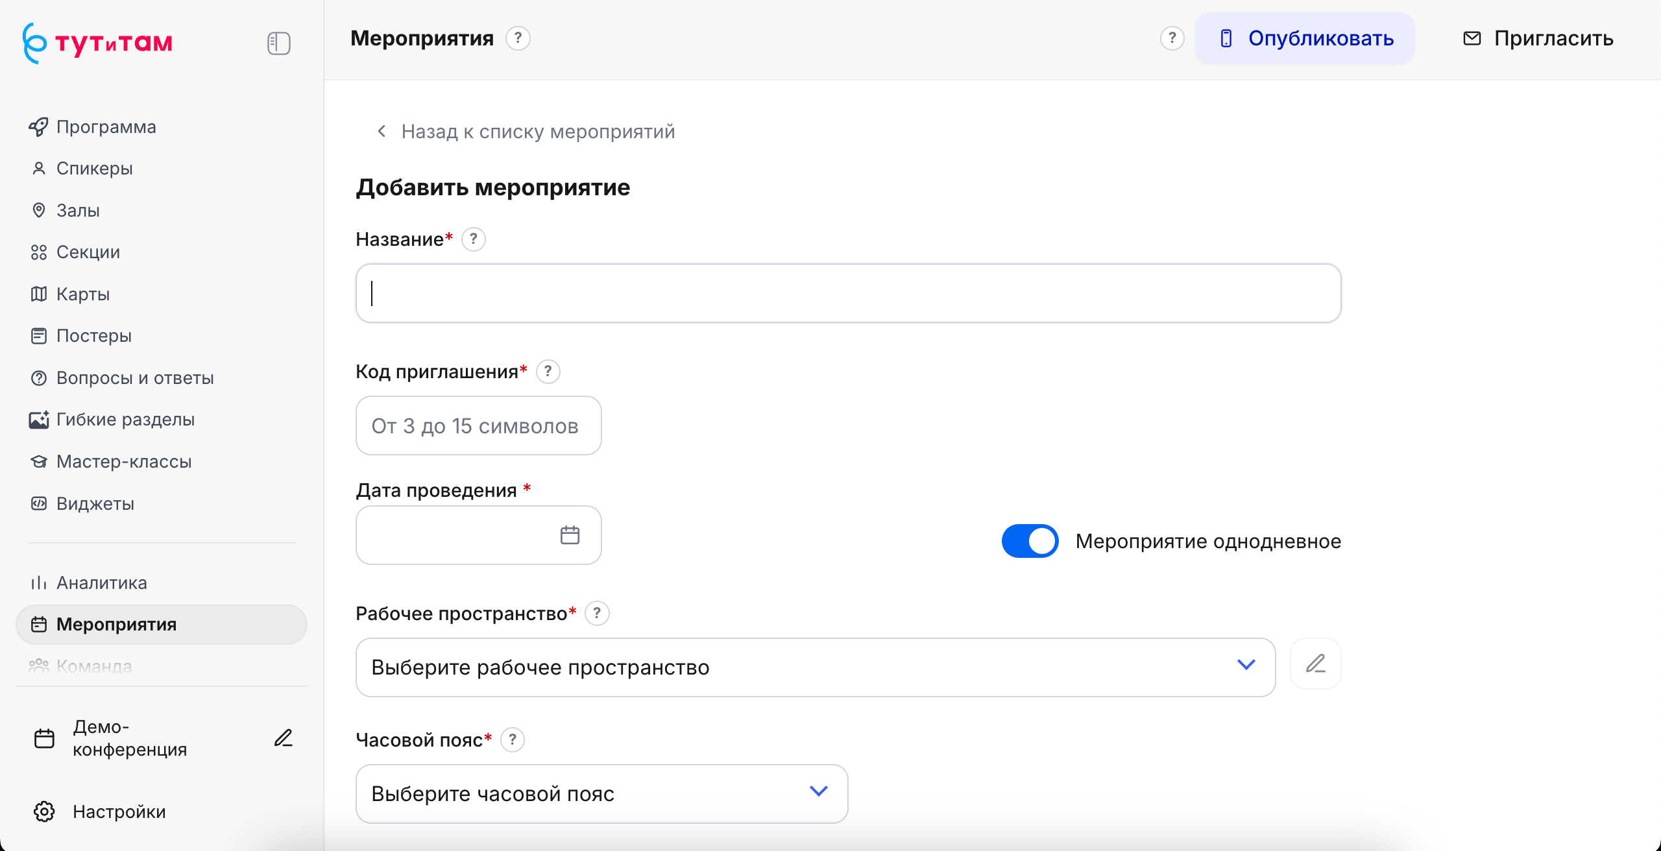Image resolution: width=1661 pixels, height=851 pixels.
Task: Show help tooltip for Код приглашения
Action: coord(548,372)
